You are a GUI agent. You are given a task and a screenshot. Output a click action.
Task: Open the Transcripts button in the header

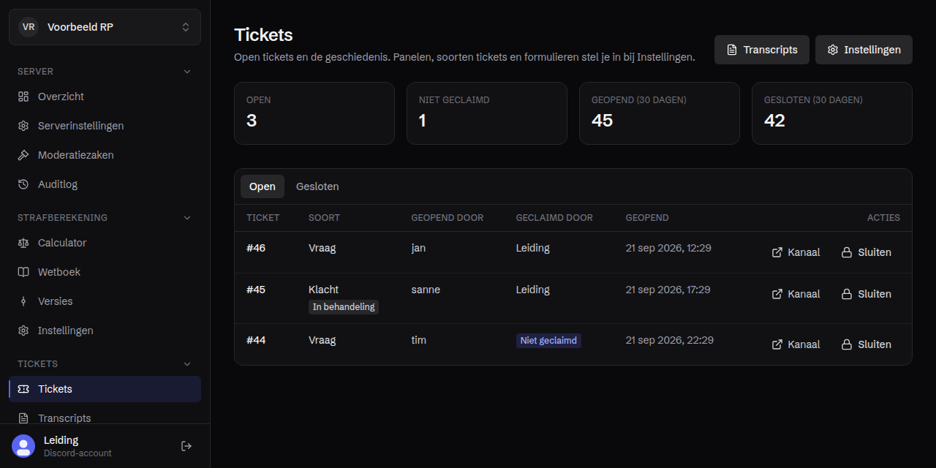coord(762,50)
